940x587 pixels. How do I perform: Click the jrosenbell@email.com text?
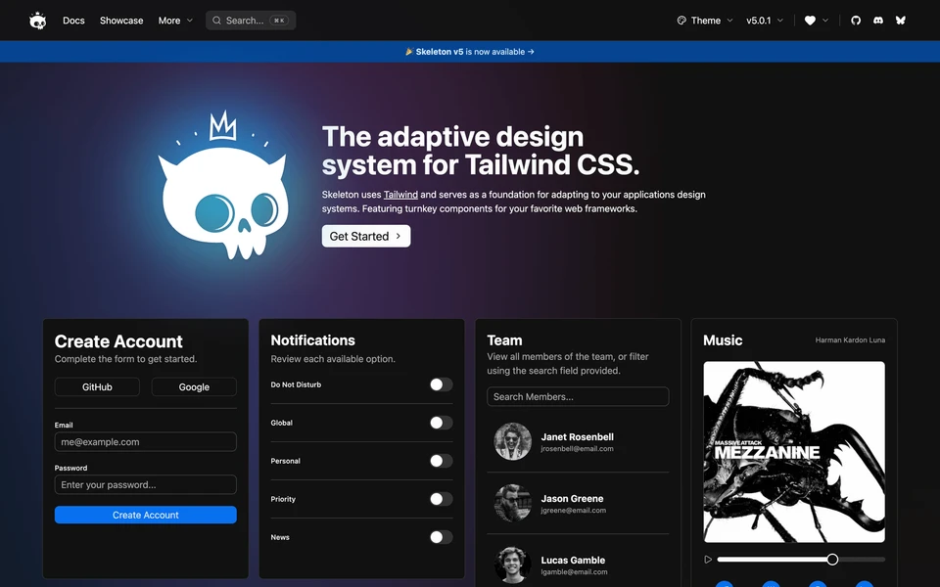coord(577,449)
